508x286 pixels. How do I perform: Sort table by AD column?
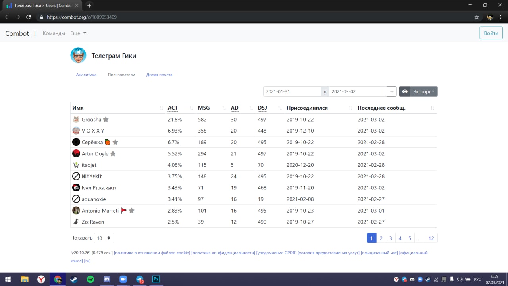tap(242, 108)
